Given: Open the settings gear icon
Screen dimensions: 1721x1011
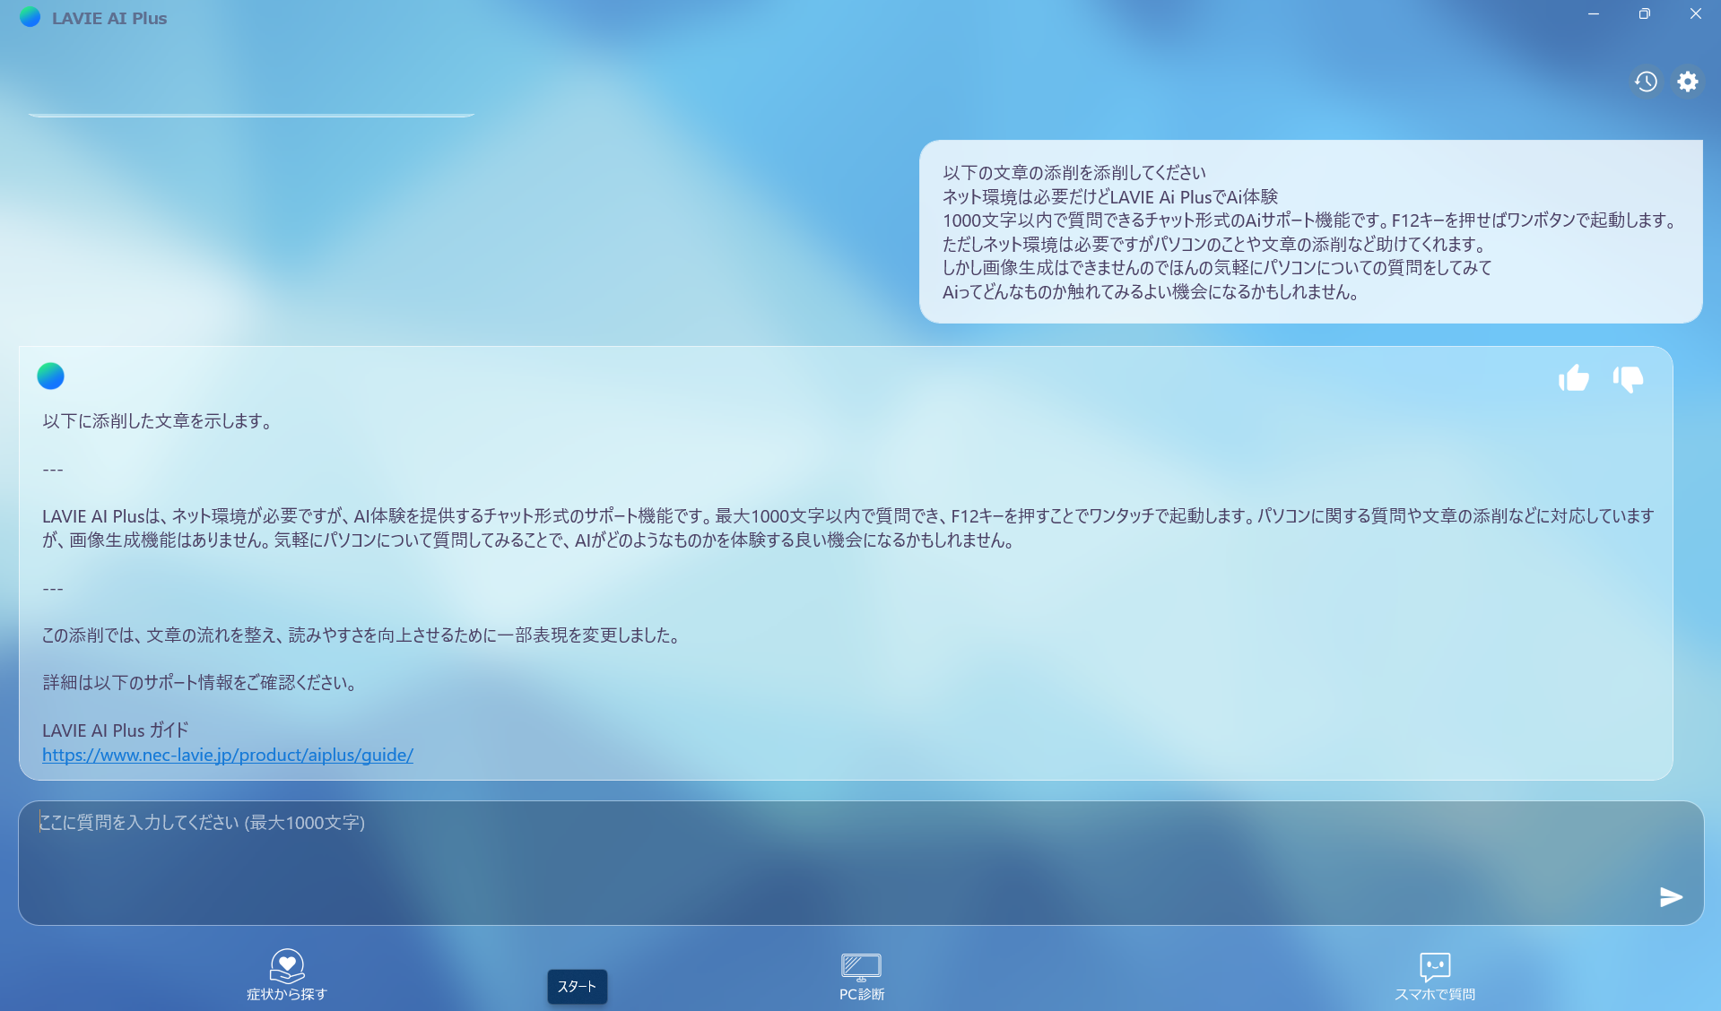Looking at the screenshot, I should coord(1688,81).
